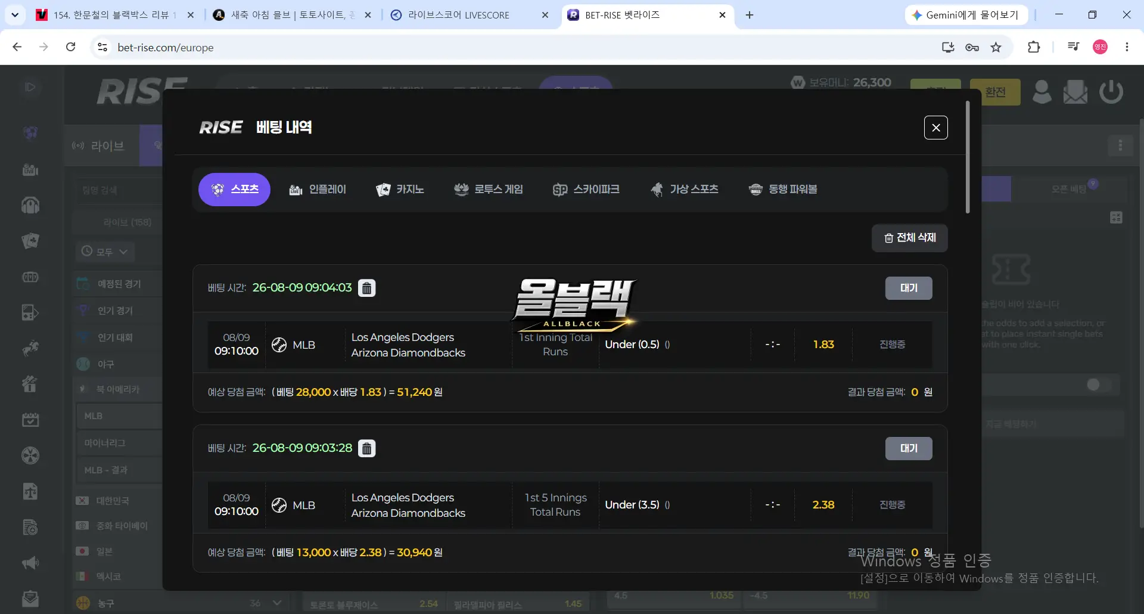Open a new browser tab
Viewport: 1144px width, 614px height.
coord(750,15)
